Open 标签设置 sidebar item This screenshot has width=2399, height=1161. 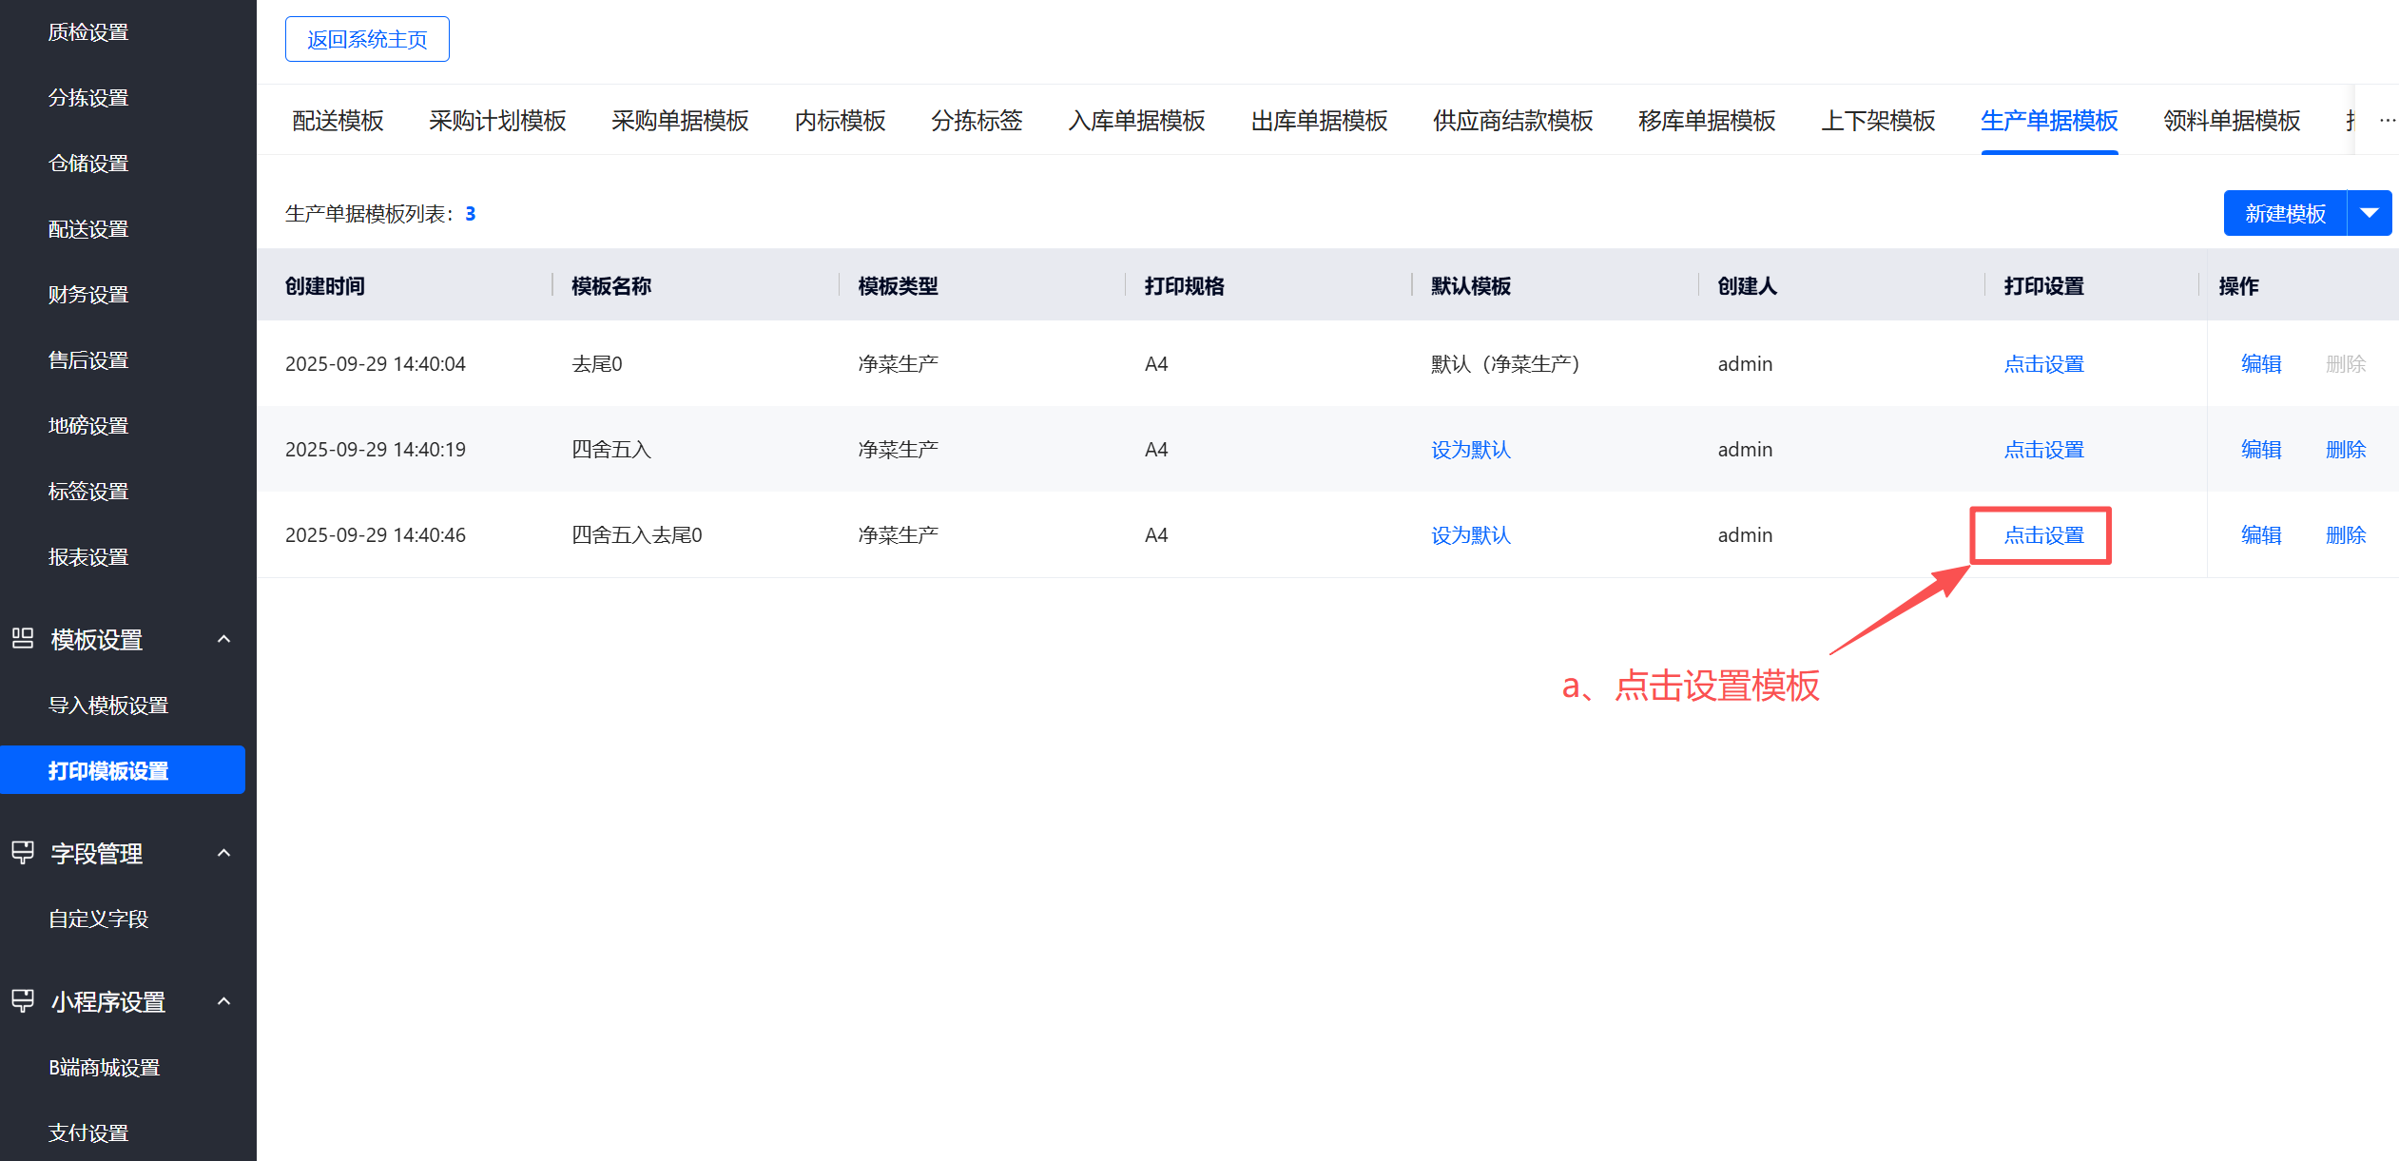[88, 492]
